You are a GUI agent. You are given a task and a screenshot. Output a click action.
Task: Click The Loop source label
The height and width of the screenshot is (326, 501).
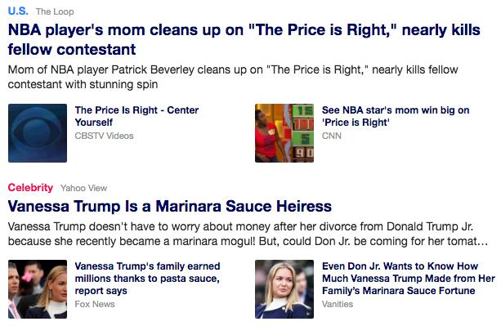[x=55, y=11]
